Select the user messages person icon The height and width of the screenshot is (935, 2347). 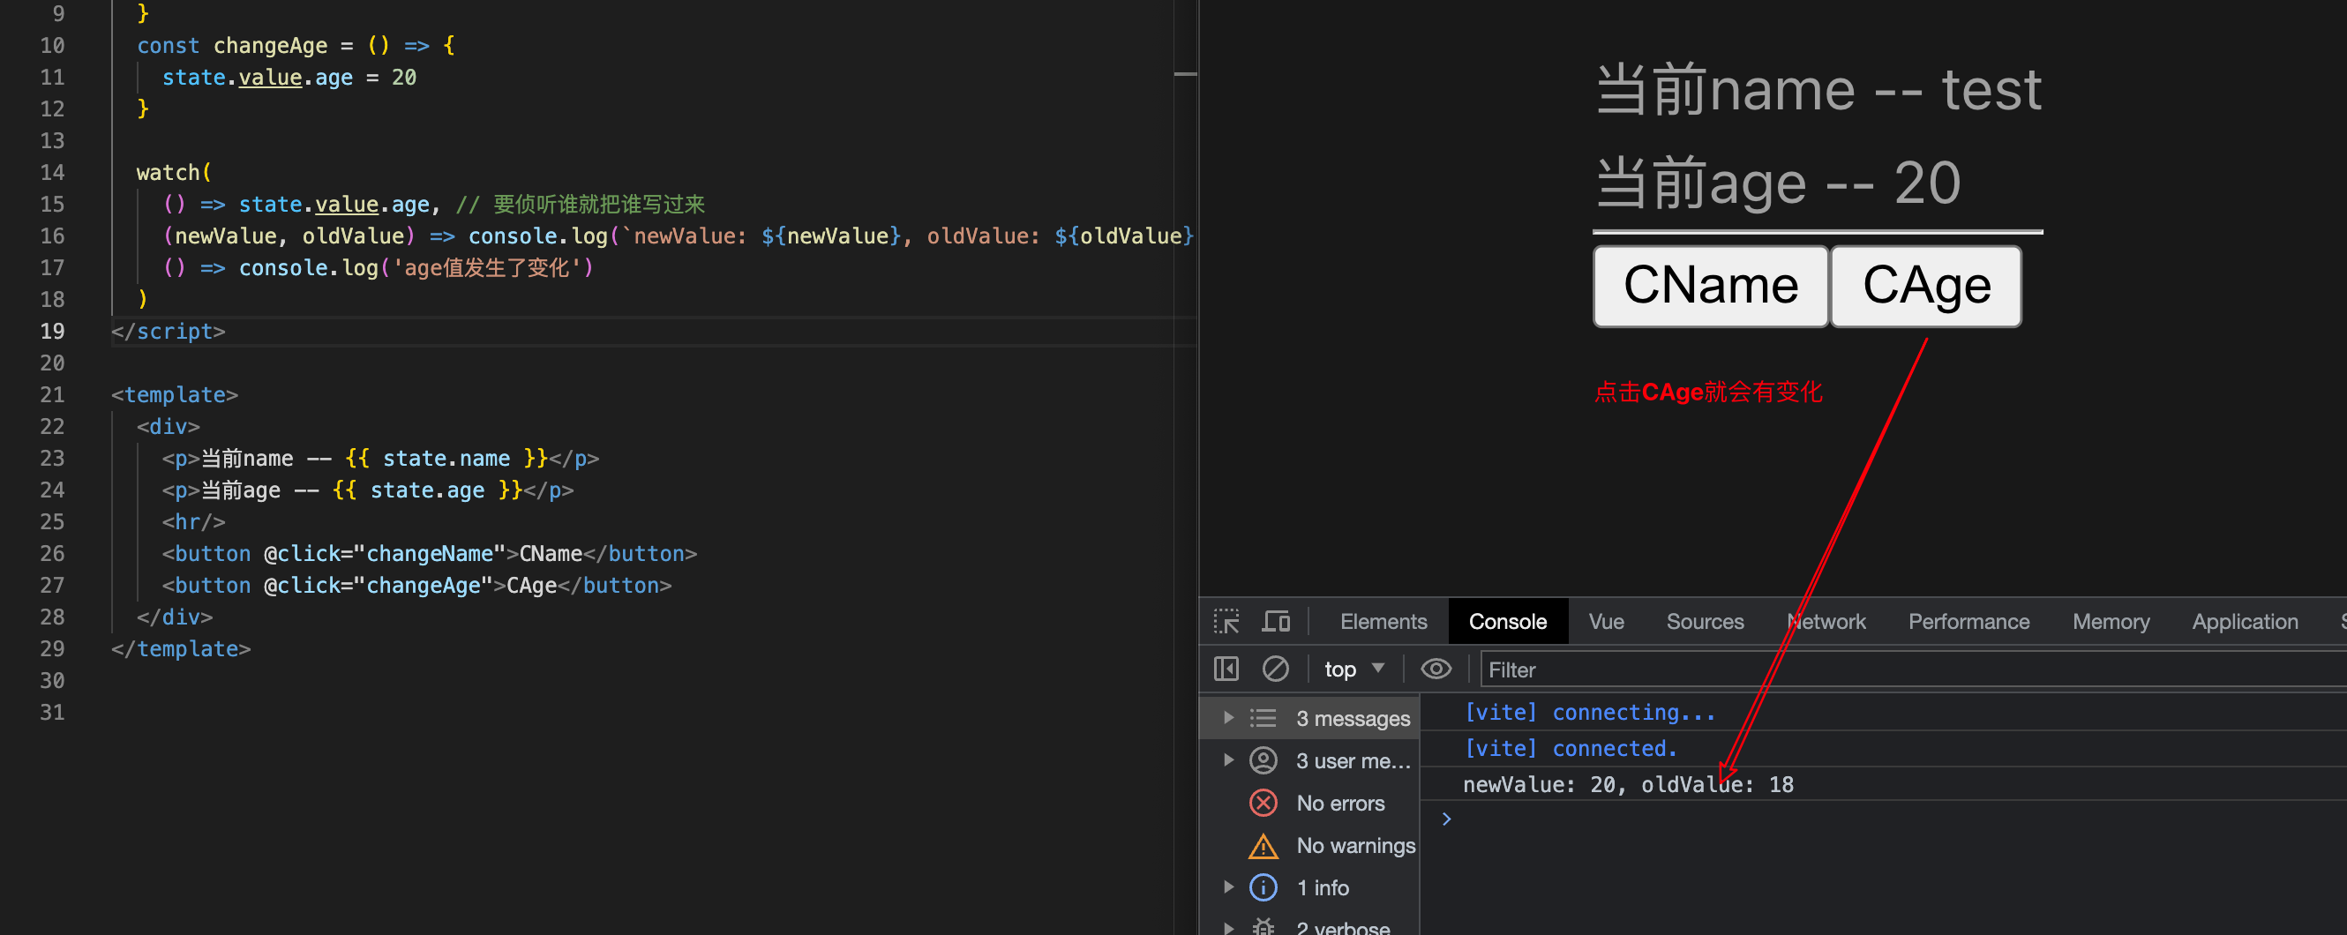(x=1263, y=760)
